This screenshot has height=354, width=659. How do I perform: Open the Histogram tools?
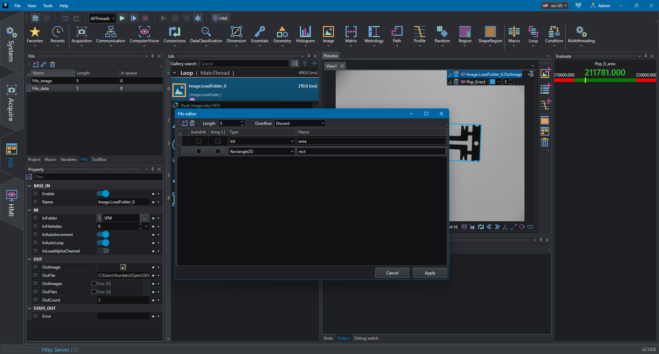pos(305,35)
